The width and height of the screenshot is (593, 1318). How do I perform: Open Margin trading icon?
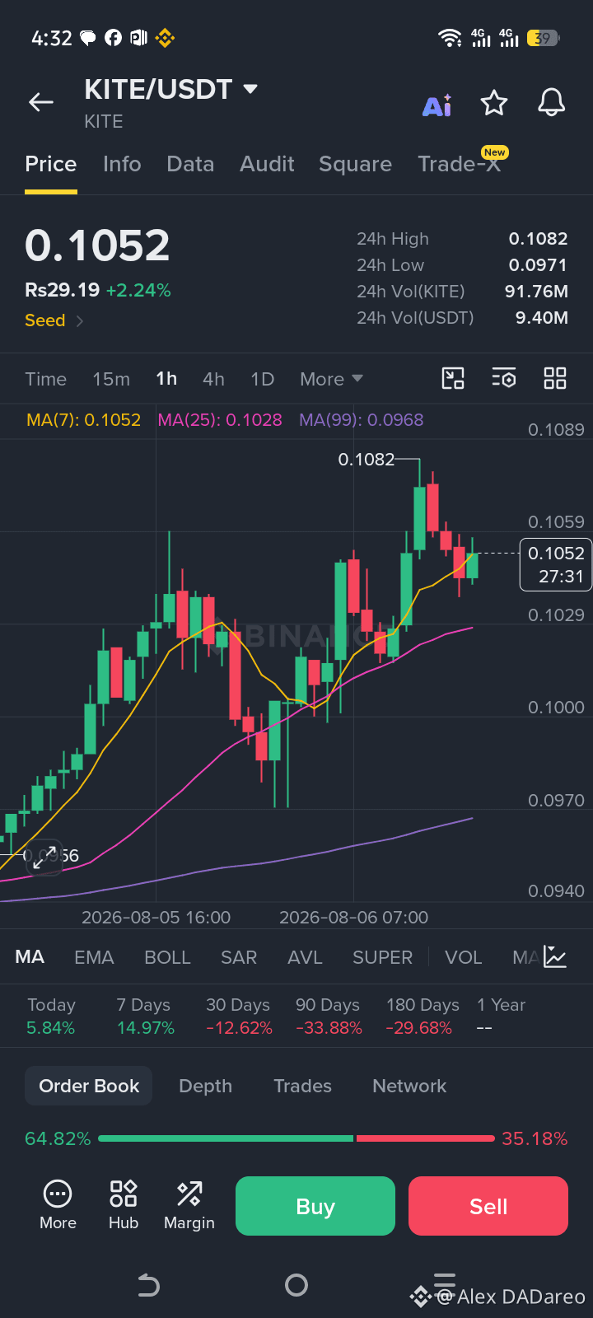tap(189, 1205)
